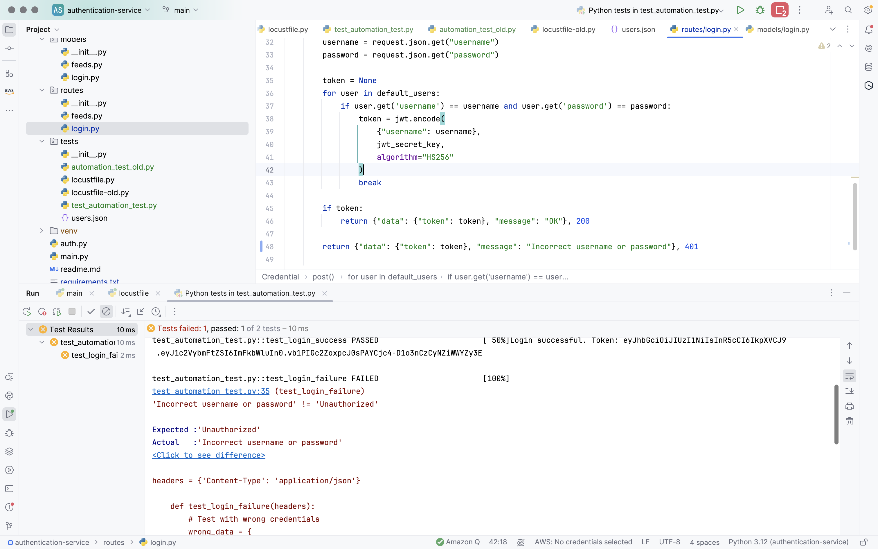Open the Terminal tool window icon

(x=9, y=489)
